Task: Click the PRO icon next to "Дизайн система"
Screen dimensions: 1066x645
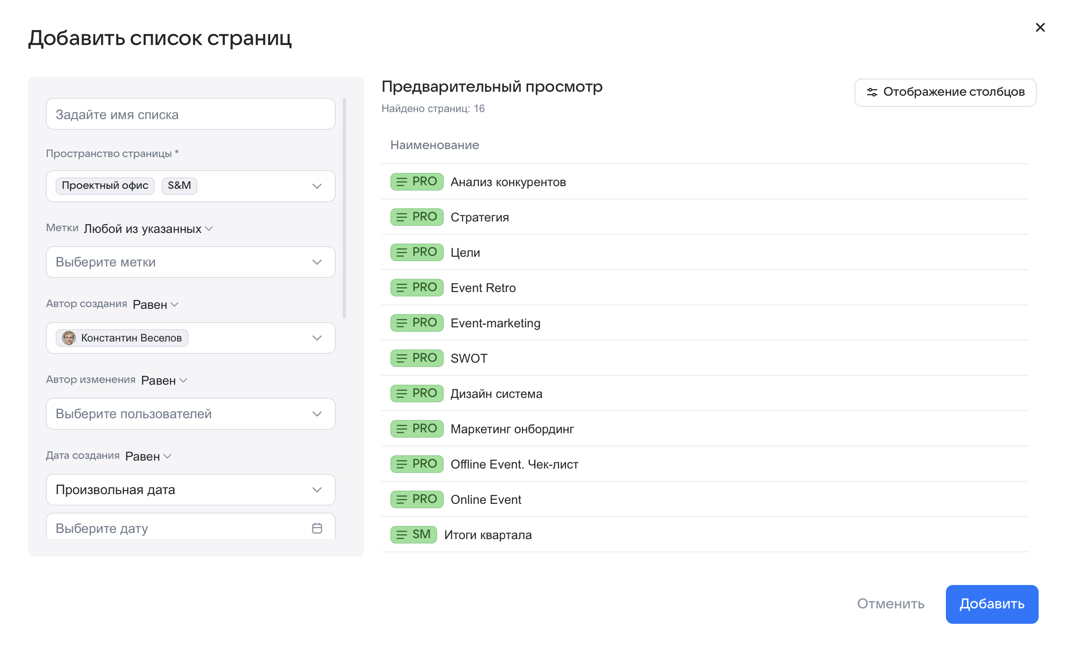Action: 416,393
